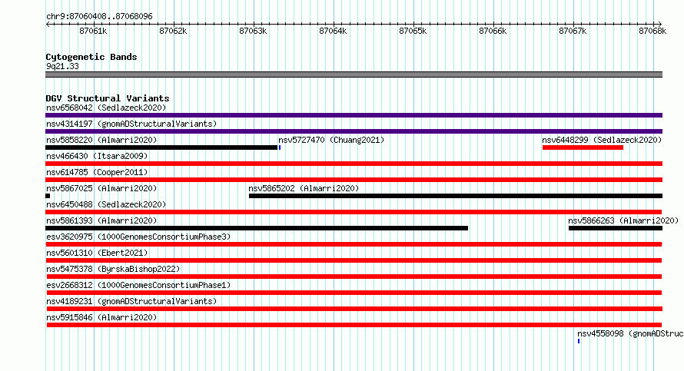Click small blue marker under nsv4558098
684x371 pixels.
point(579,341)
